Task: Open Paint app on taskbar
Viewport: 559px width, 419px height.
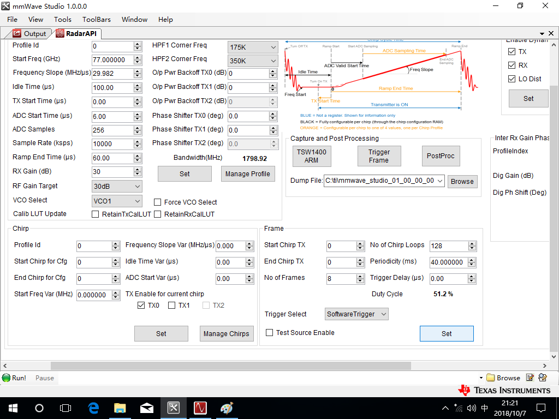Action: click(227, 408)
